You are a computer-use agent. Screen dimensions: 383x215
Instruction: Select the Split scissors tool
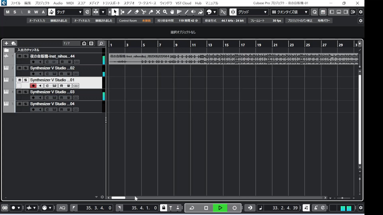click(x=144, y=12)
